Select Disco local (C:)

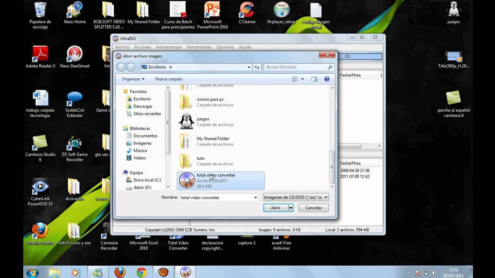tap(147, 180)
